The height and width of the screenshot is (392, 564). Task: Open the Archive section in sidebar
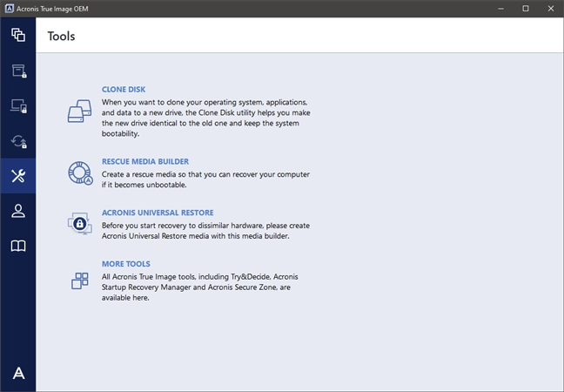click(18, 71)
